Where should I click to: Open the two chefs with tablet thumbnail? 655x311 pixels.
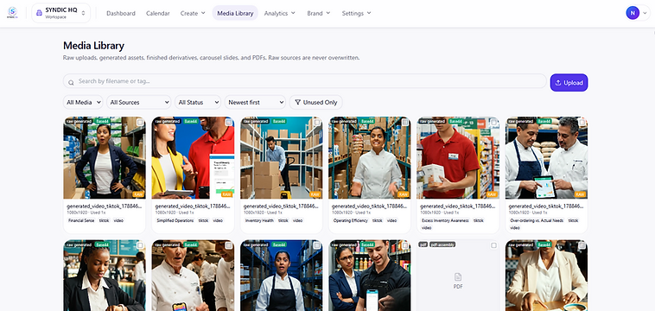(x=546, y=158)
